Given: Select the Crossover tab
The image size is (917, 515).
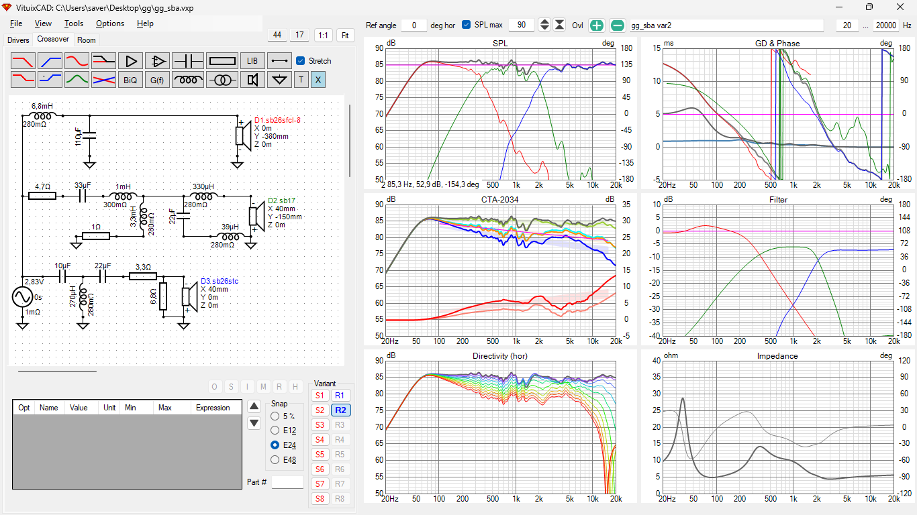Looking at the screenshot, I should pos(53,40).
